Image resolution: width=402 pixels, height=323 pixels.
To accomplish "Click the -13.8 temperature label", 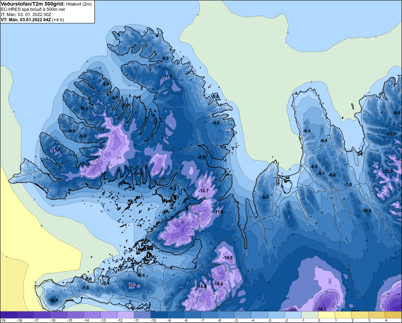I will (x=202, y=286).
